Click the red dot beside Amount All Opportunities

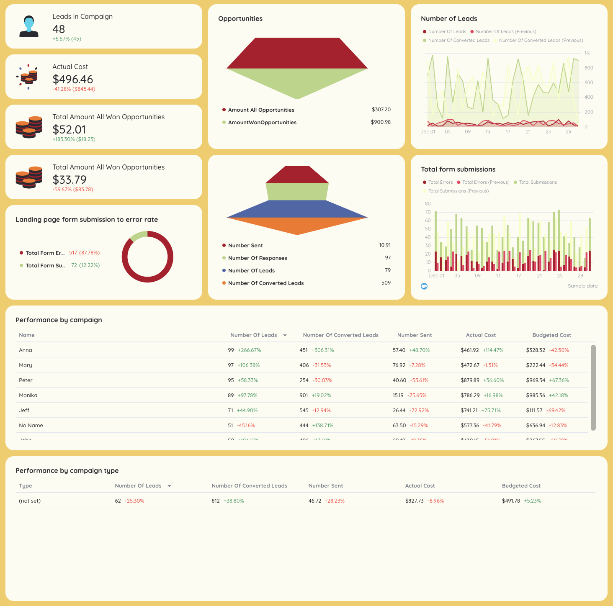click(x=224, y=110)
